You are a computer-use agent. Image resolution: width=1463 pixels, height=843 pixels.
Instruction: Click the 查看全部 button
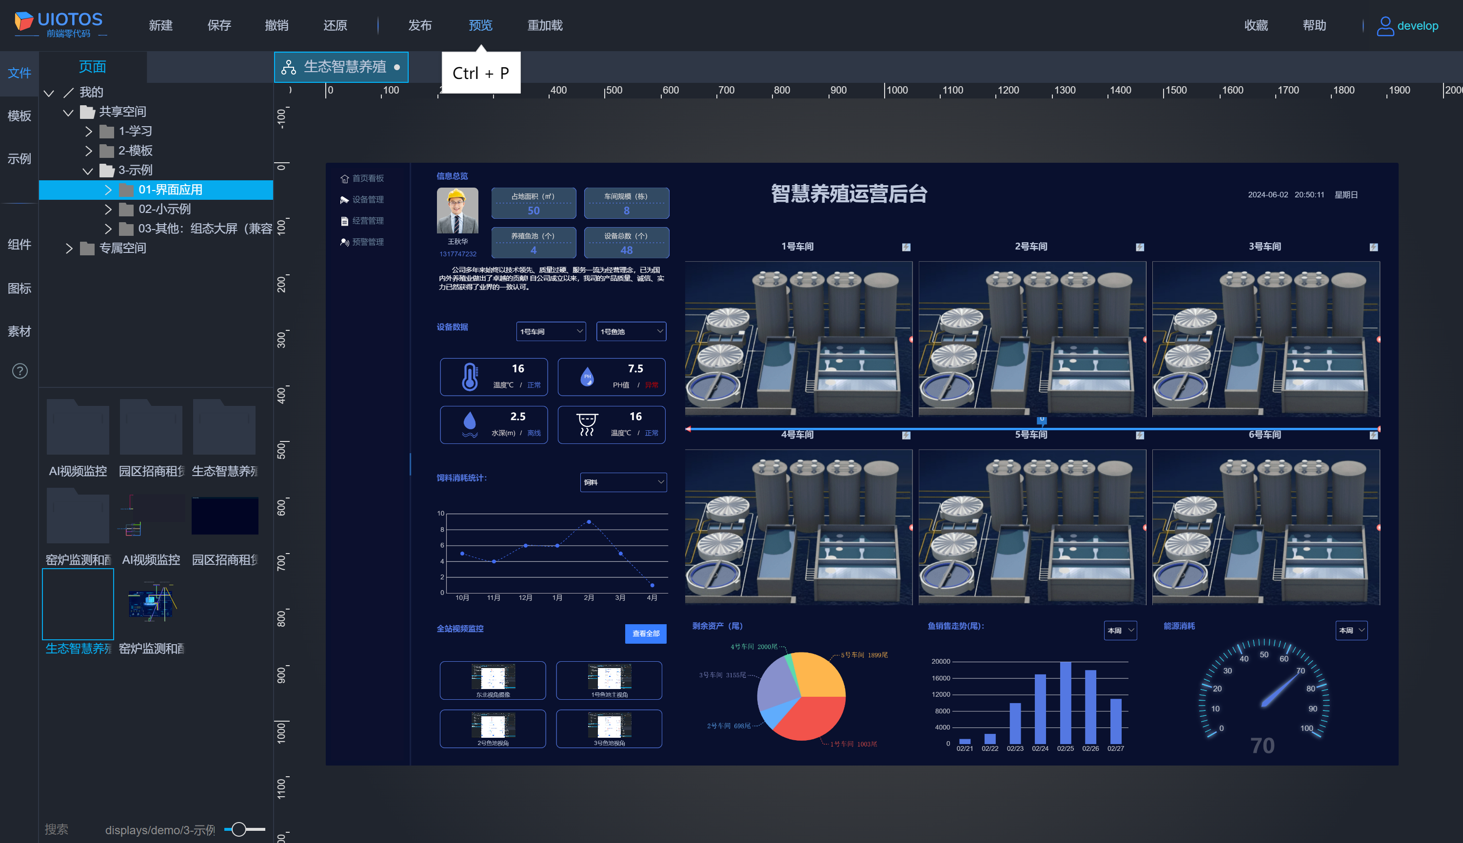(x=646, y=633)
